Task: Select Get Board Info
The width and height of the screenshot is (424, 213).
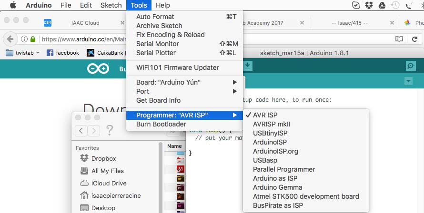Action: click(185, 100)
